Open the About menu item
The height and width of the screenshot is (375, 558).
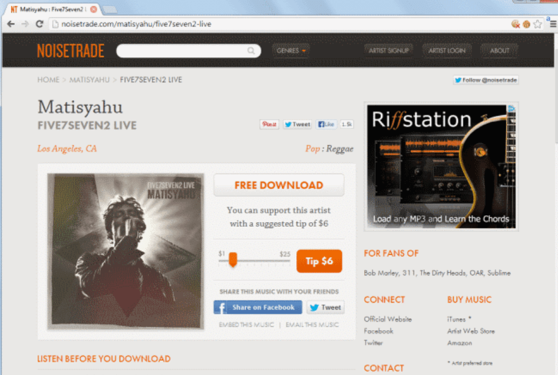pos(499,51)
